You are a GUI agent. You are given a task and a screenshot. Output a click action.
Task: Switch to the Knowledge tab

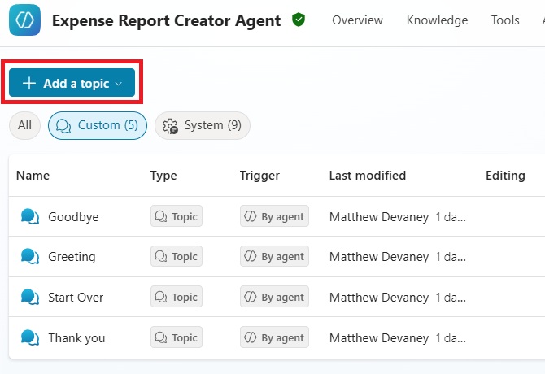click(x=437, y=20)
